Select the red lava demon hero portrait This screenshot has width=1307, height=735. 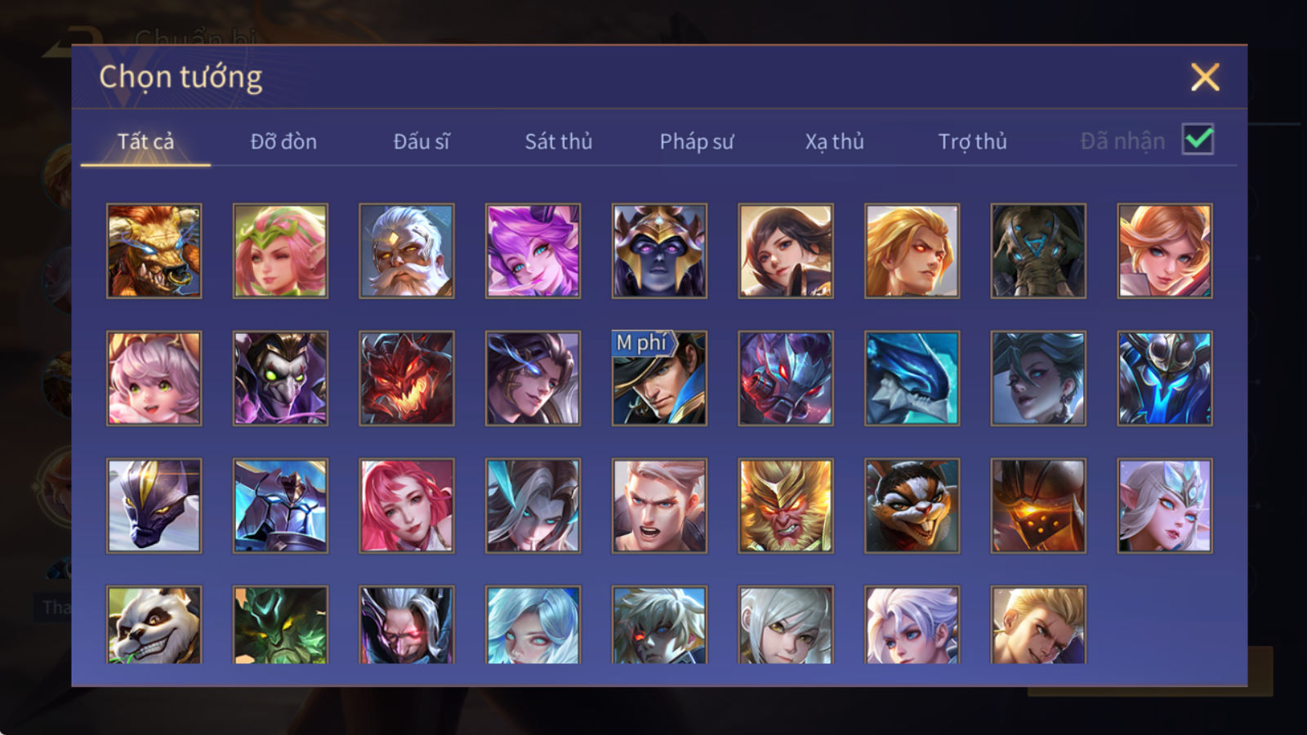click(407, 378)
